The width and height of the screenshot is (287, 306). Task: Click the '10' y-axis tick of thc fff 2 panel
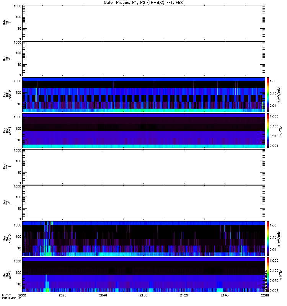pyautogui.click(x=20, y=208)
